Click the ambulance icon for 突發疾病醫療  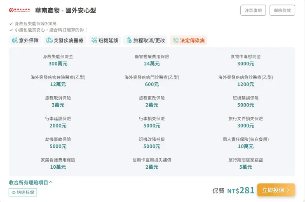point(49,40)
